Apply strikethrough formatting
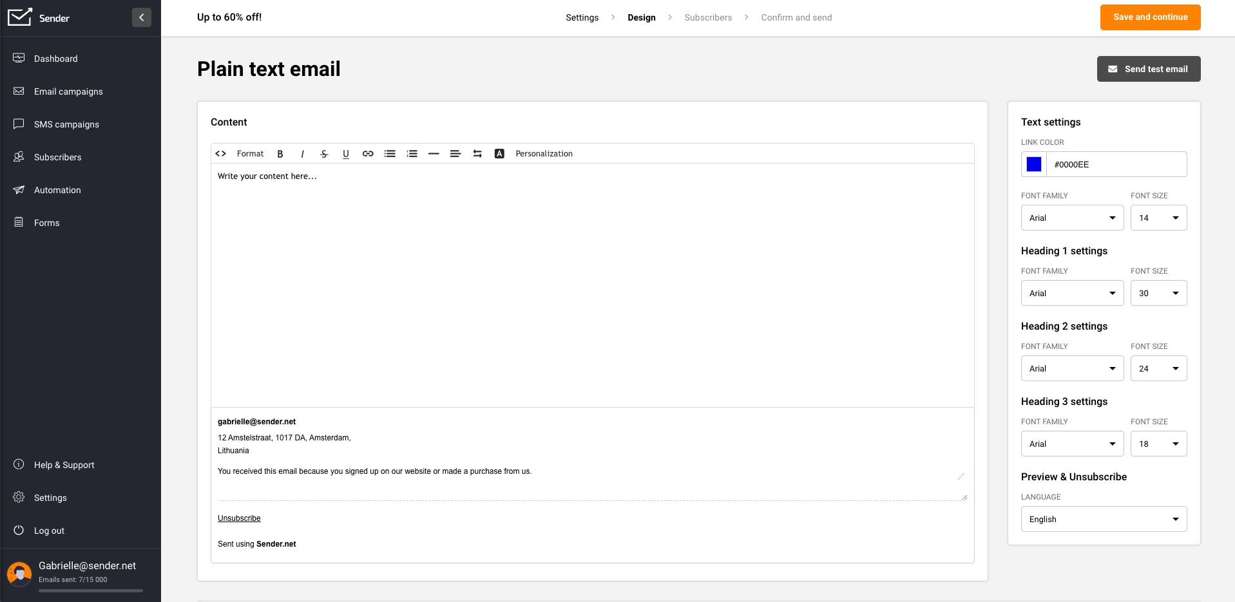This screenshot has width=1235, height=602. [324, 154]
